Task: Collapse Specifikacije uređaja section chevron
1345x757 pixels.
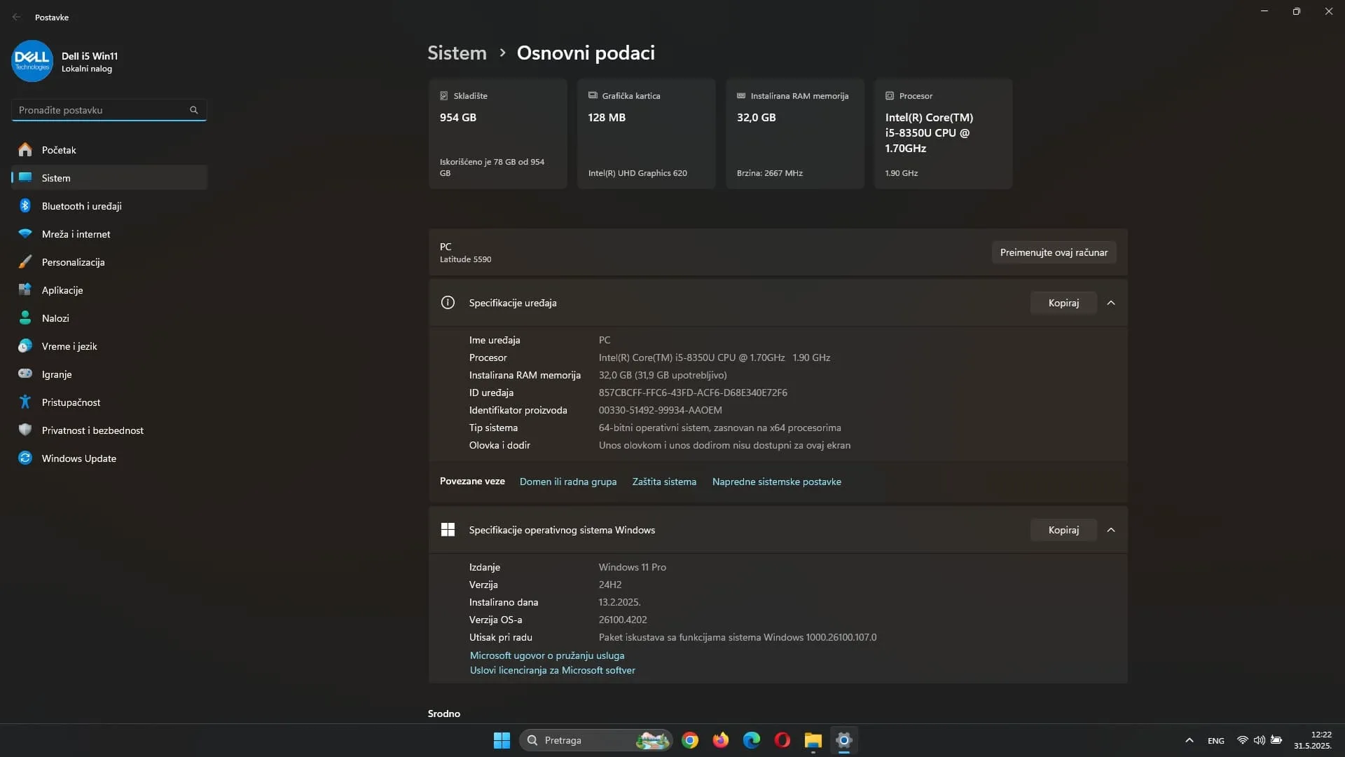Action: pos(1111,303)
